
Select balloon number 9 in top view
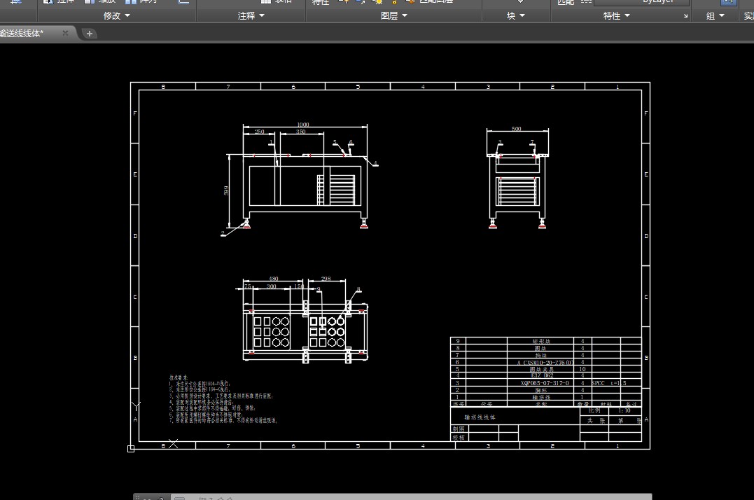pyautogui.click(x=319, y=289)
